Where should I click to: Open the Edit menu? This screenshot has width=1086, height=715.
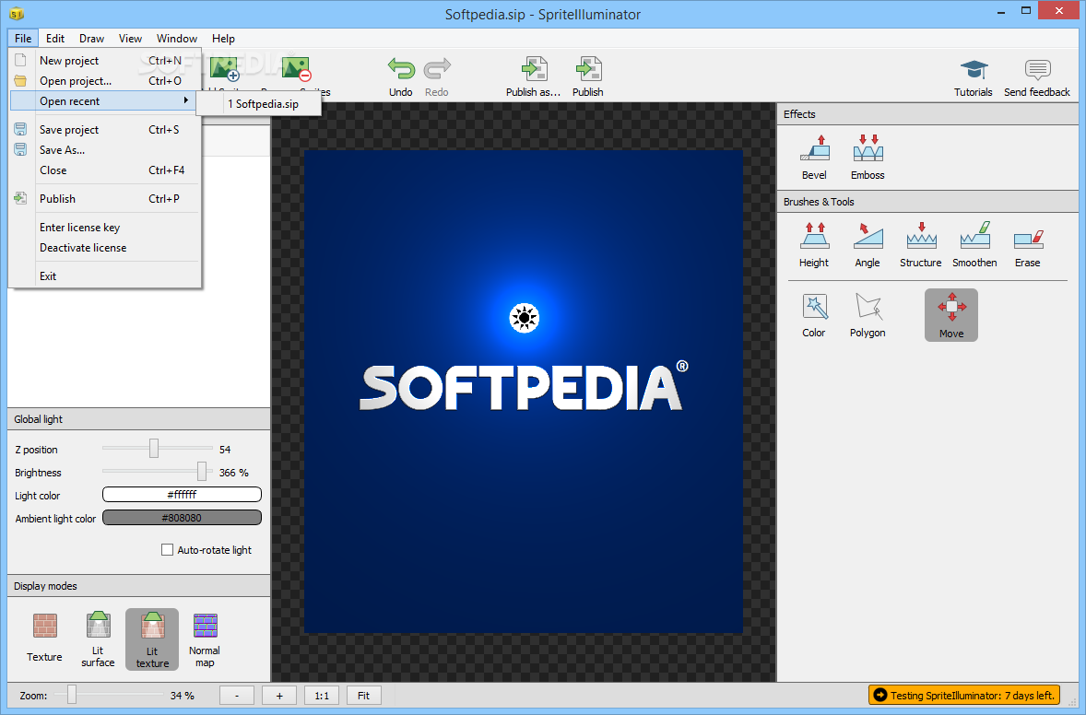click(x=54, y=38)
